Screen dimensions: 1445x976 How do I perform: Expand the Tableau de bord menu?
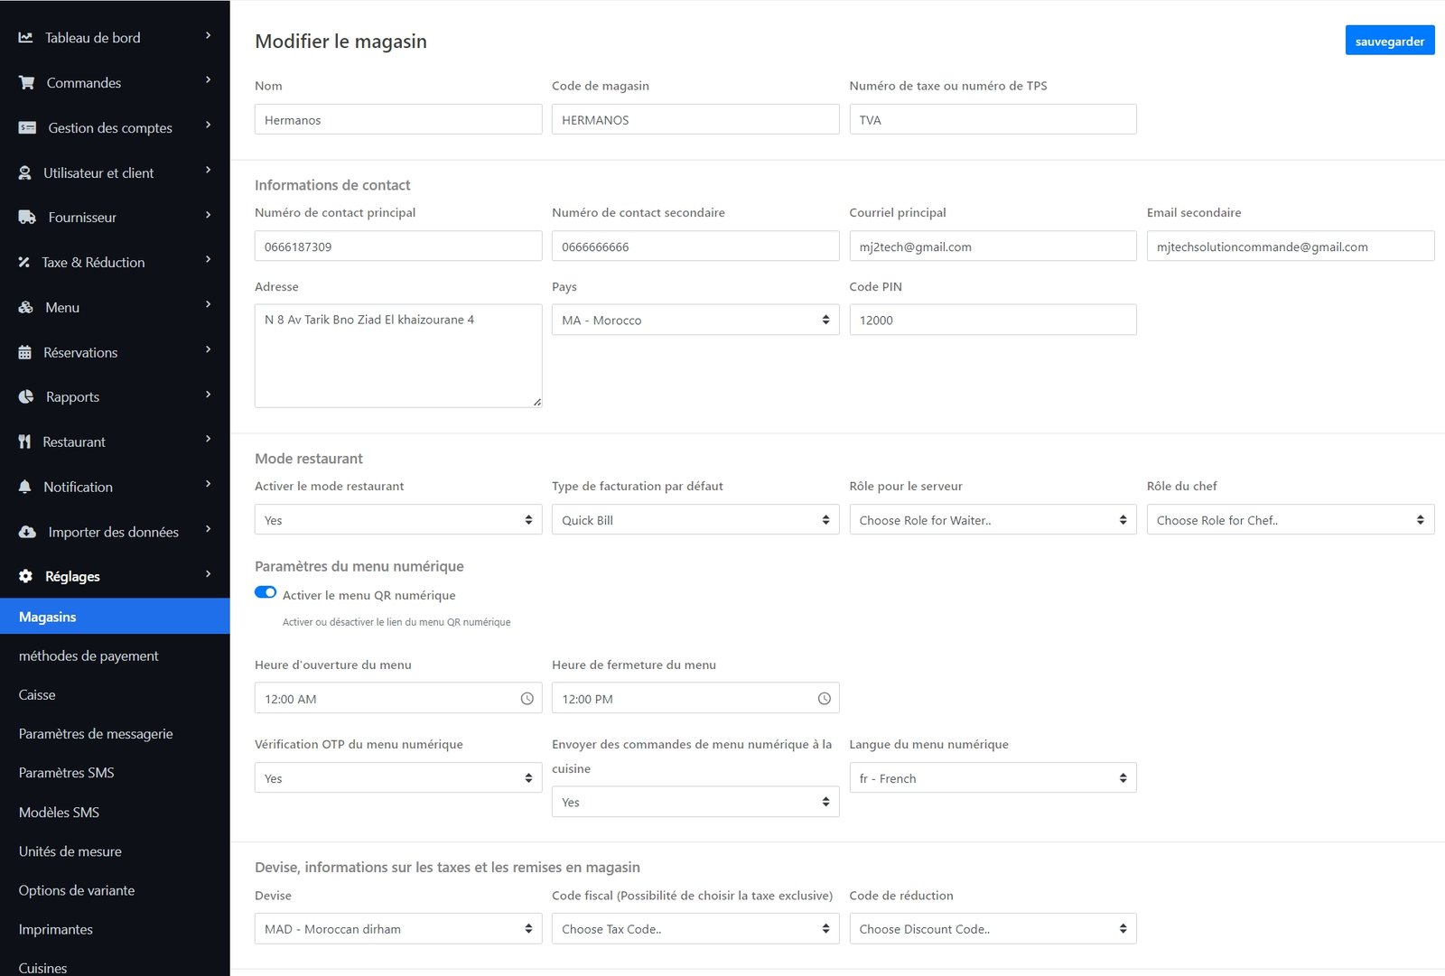93,38
